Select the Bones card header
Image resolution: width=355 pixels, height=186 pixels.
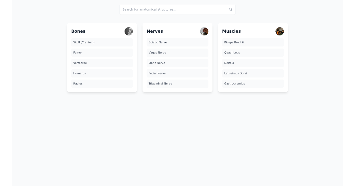coord(78,31)
